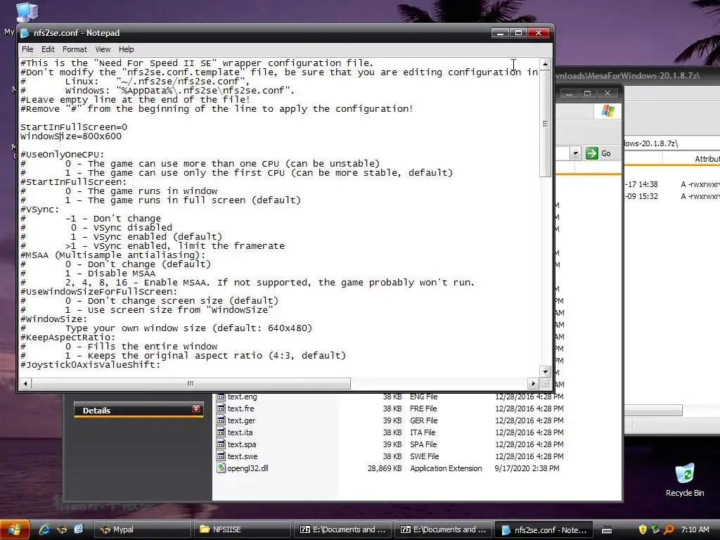Click the horizontal scrollbar right arrow in Notepad

[x=533, y=383]
